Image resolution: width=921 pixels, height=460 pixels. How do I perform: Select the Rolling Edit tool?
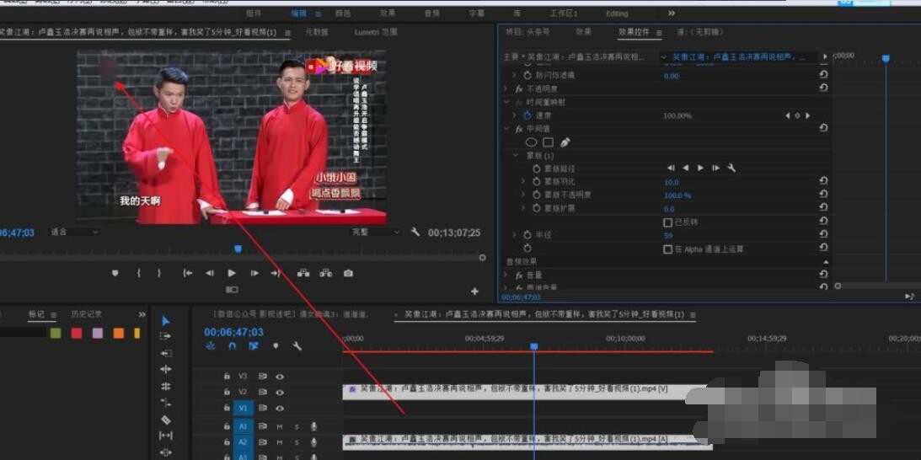click(x=166, y=386)
